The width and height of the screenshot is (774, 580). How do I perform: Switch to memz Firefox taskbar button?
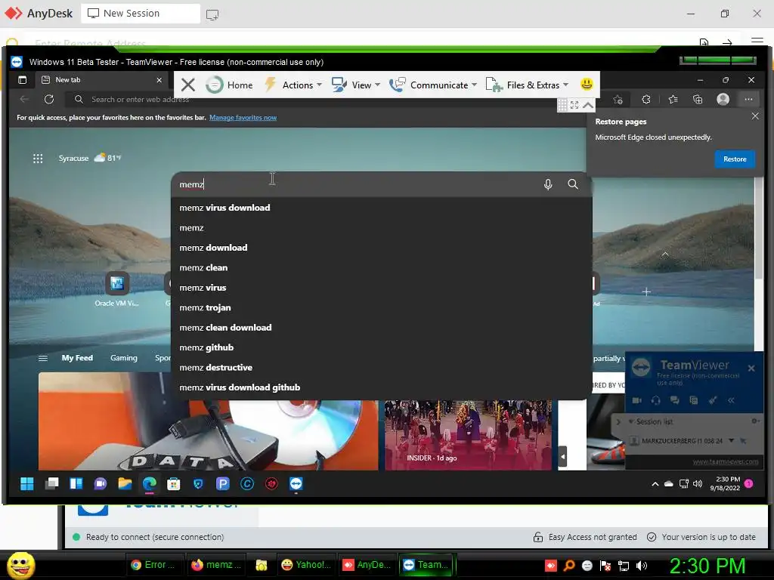click(x=215, y=565)
